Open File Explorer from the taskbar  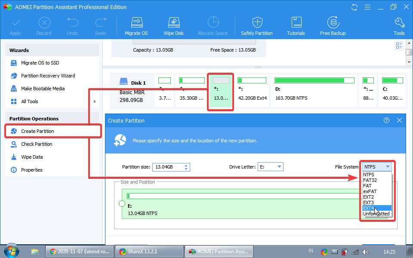(35, 252)
